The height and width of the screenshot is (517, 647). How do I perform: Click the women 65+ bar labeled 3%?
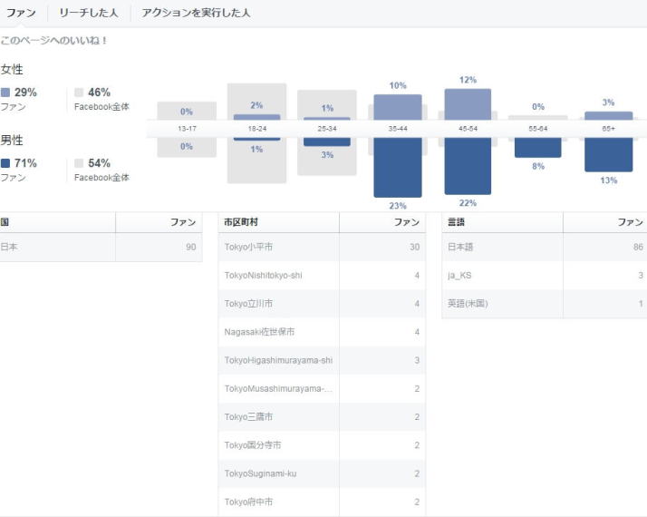[x=609, y=116]
